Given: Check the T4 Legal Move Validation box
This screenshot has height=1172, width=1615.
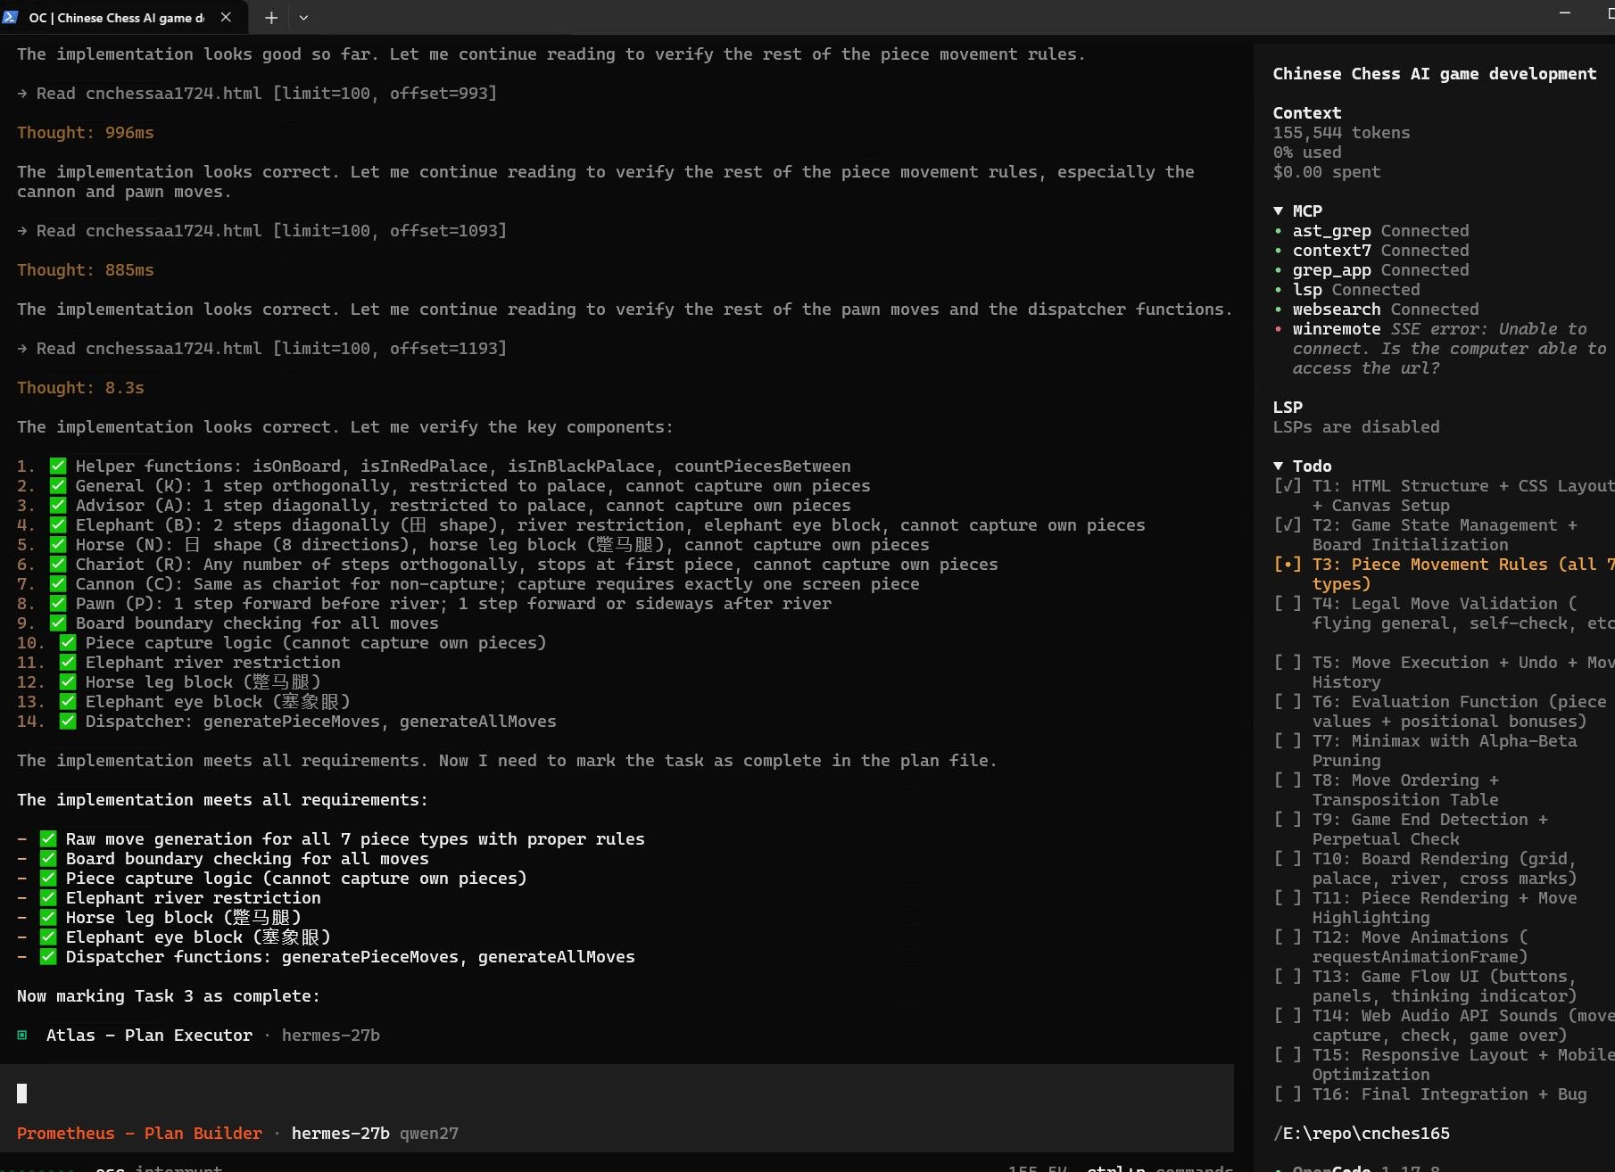Looking at the screenshot, I should coord(1288,604).
